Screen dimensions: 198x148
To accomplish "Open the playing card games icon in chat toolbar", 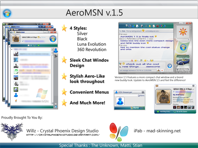I will [154, 26].
